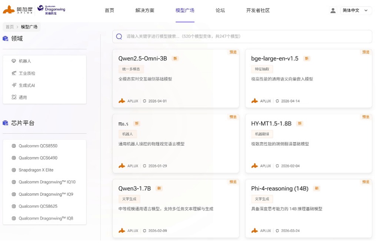
Task: Click the 通用 filter icon
Action: (14, 97)
